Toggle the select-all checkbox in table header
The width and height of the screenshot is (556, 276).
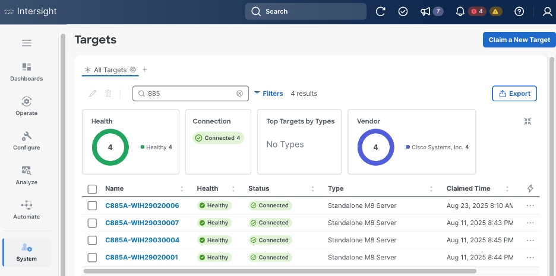point(92,189)
